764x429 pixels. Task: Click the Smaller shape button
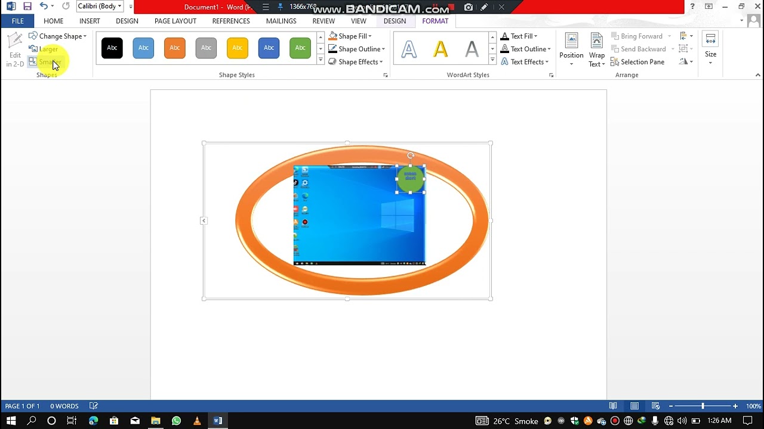coord(45,62)
